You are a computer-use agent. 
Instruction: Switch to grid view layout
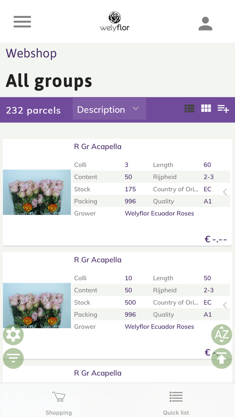pos(206,108)
